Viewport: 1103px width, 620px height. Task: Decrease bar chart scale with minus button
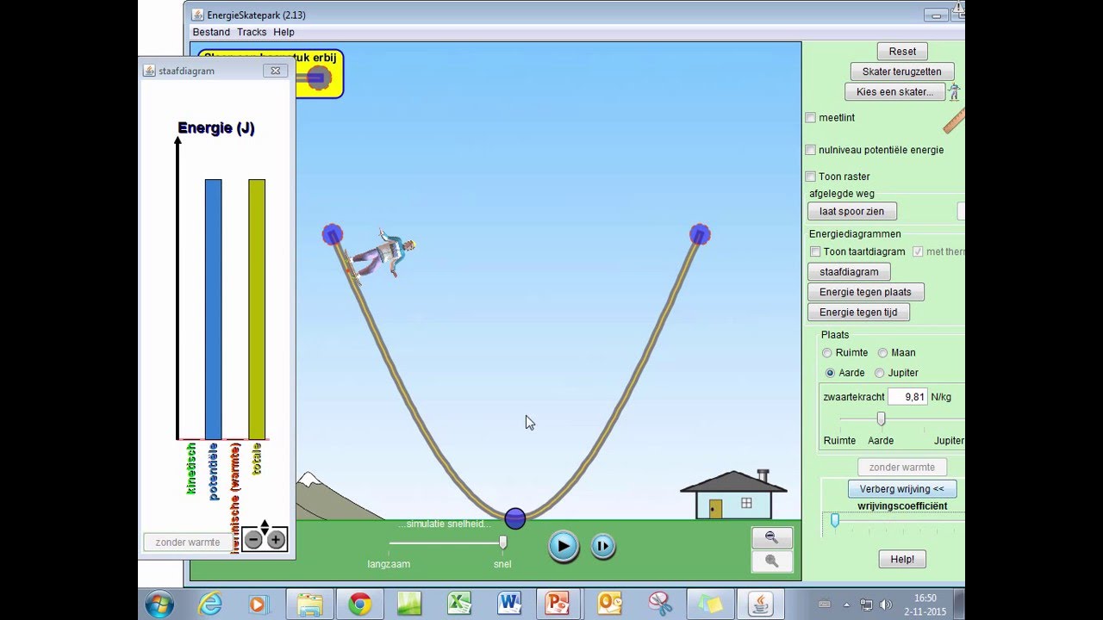(253, 540)
